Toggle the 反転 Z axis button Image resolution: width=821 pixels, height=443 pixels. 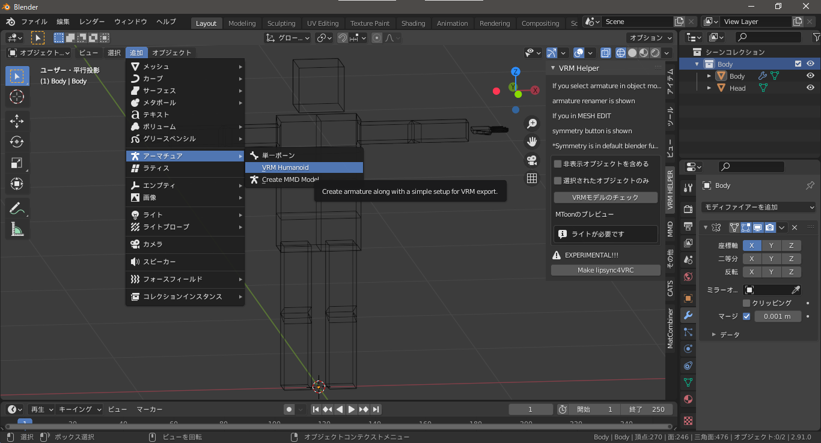pyautogui.click(x=792, y=272)
